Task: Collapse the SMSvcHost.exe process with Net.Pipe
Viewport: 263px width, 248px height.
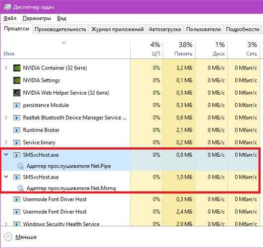Action: (x=6, y=154)
